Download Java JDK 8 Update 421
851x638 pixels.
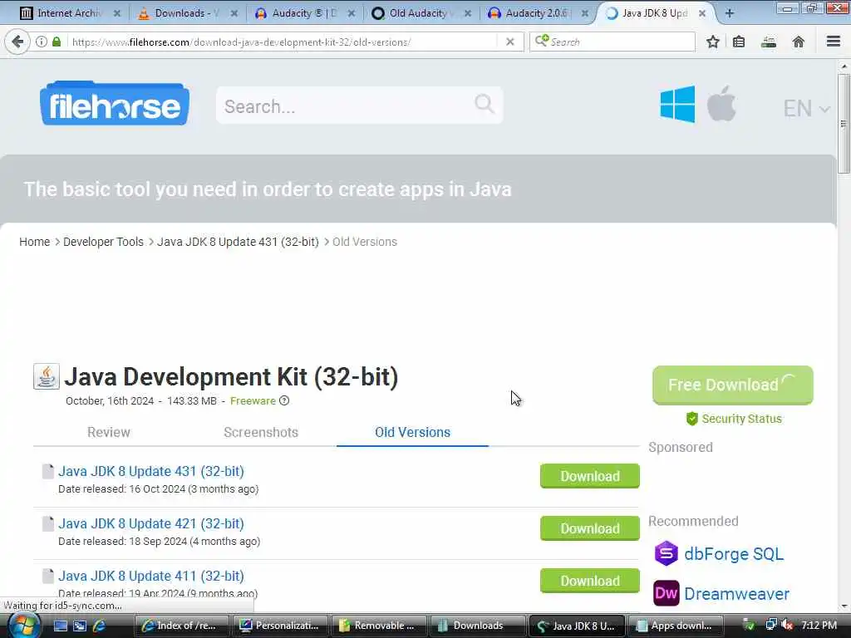point(590,528)
